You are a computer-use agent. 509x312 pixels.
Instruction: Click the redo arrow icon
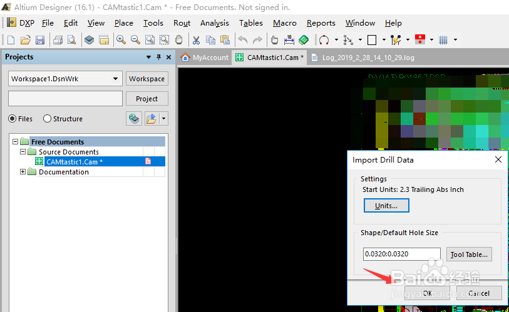click(x=257, y=40)
